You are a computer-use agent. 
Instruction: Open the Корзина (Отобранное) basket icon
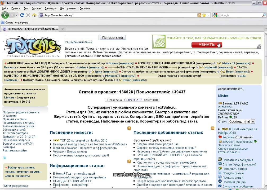click(x=220, y=137)
